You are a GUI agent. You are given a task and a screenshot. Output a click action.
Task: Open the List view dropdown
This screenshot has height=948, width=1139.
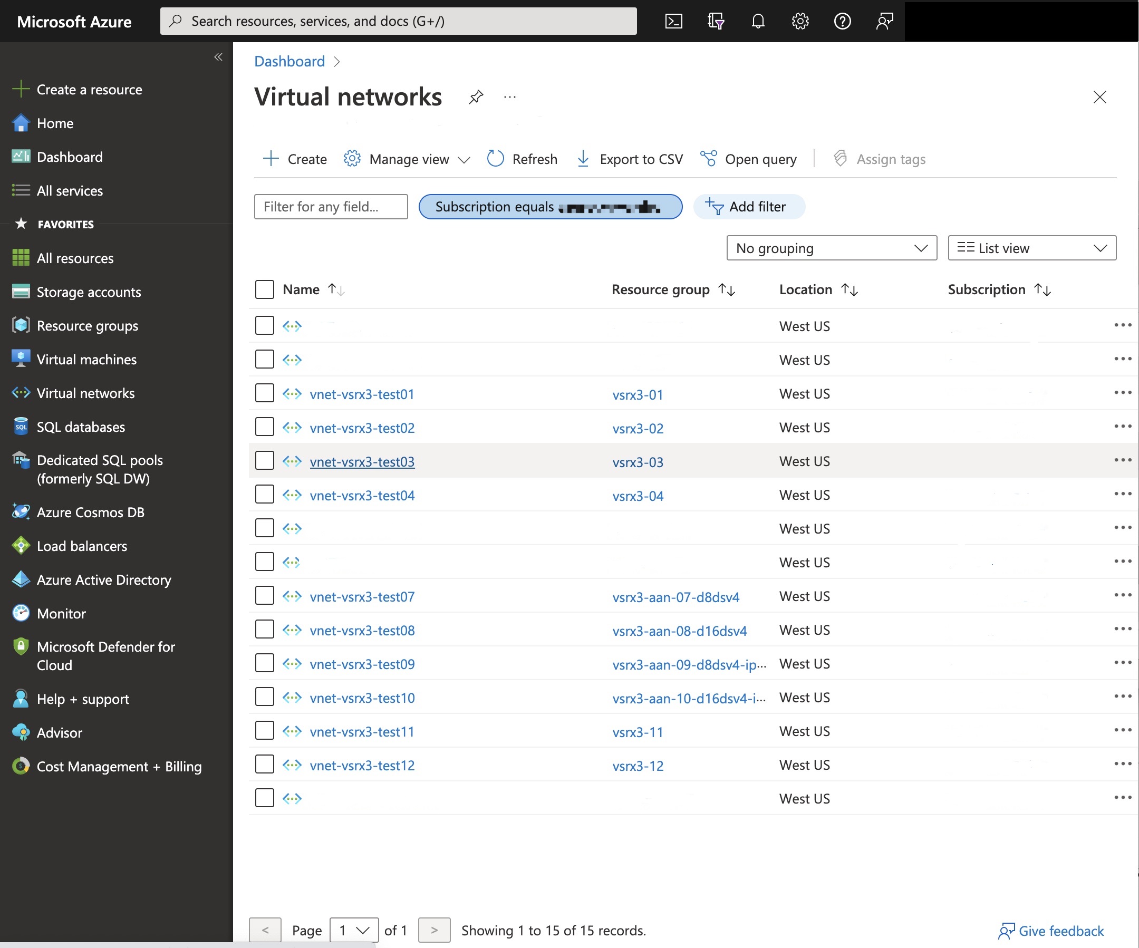point(1031,248)
